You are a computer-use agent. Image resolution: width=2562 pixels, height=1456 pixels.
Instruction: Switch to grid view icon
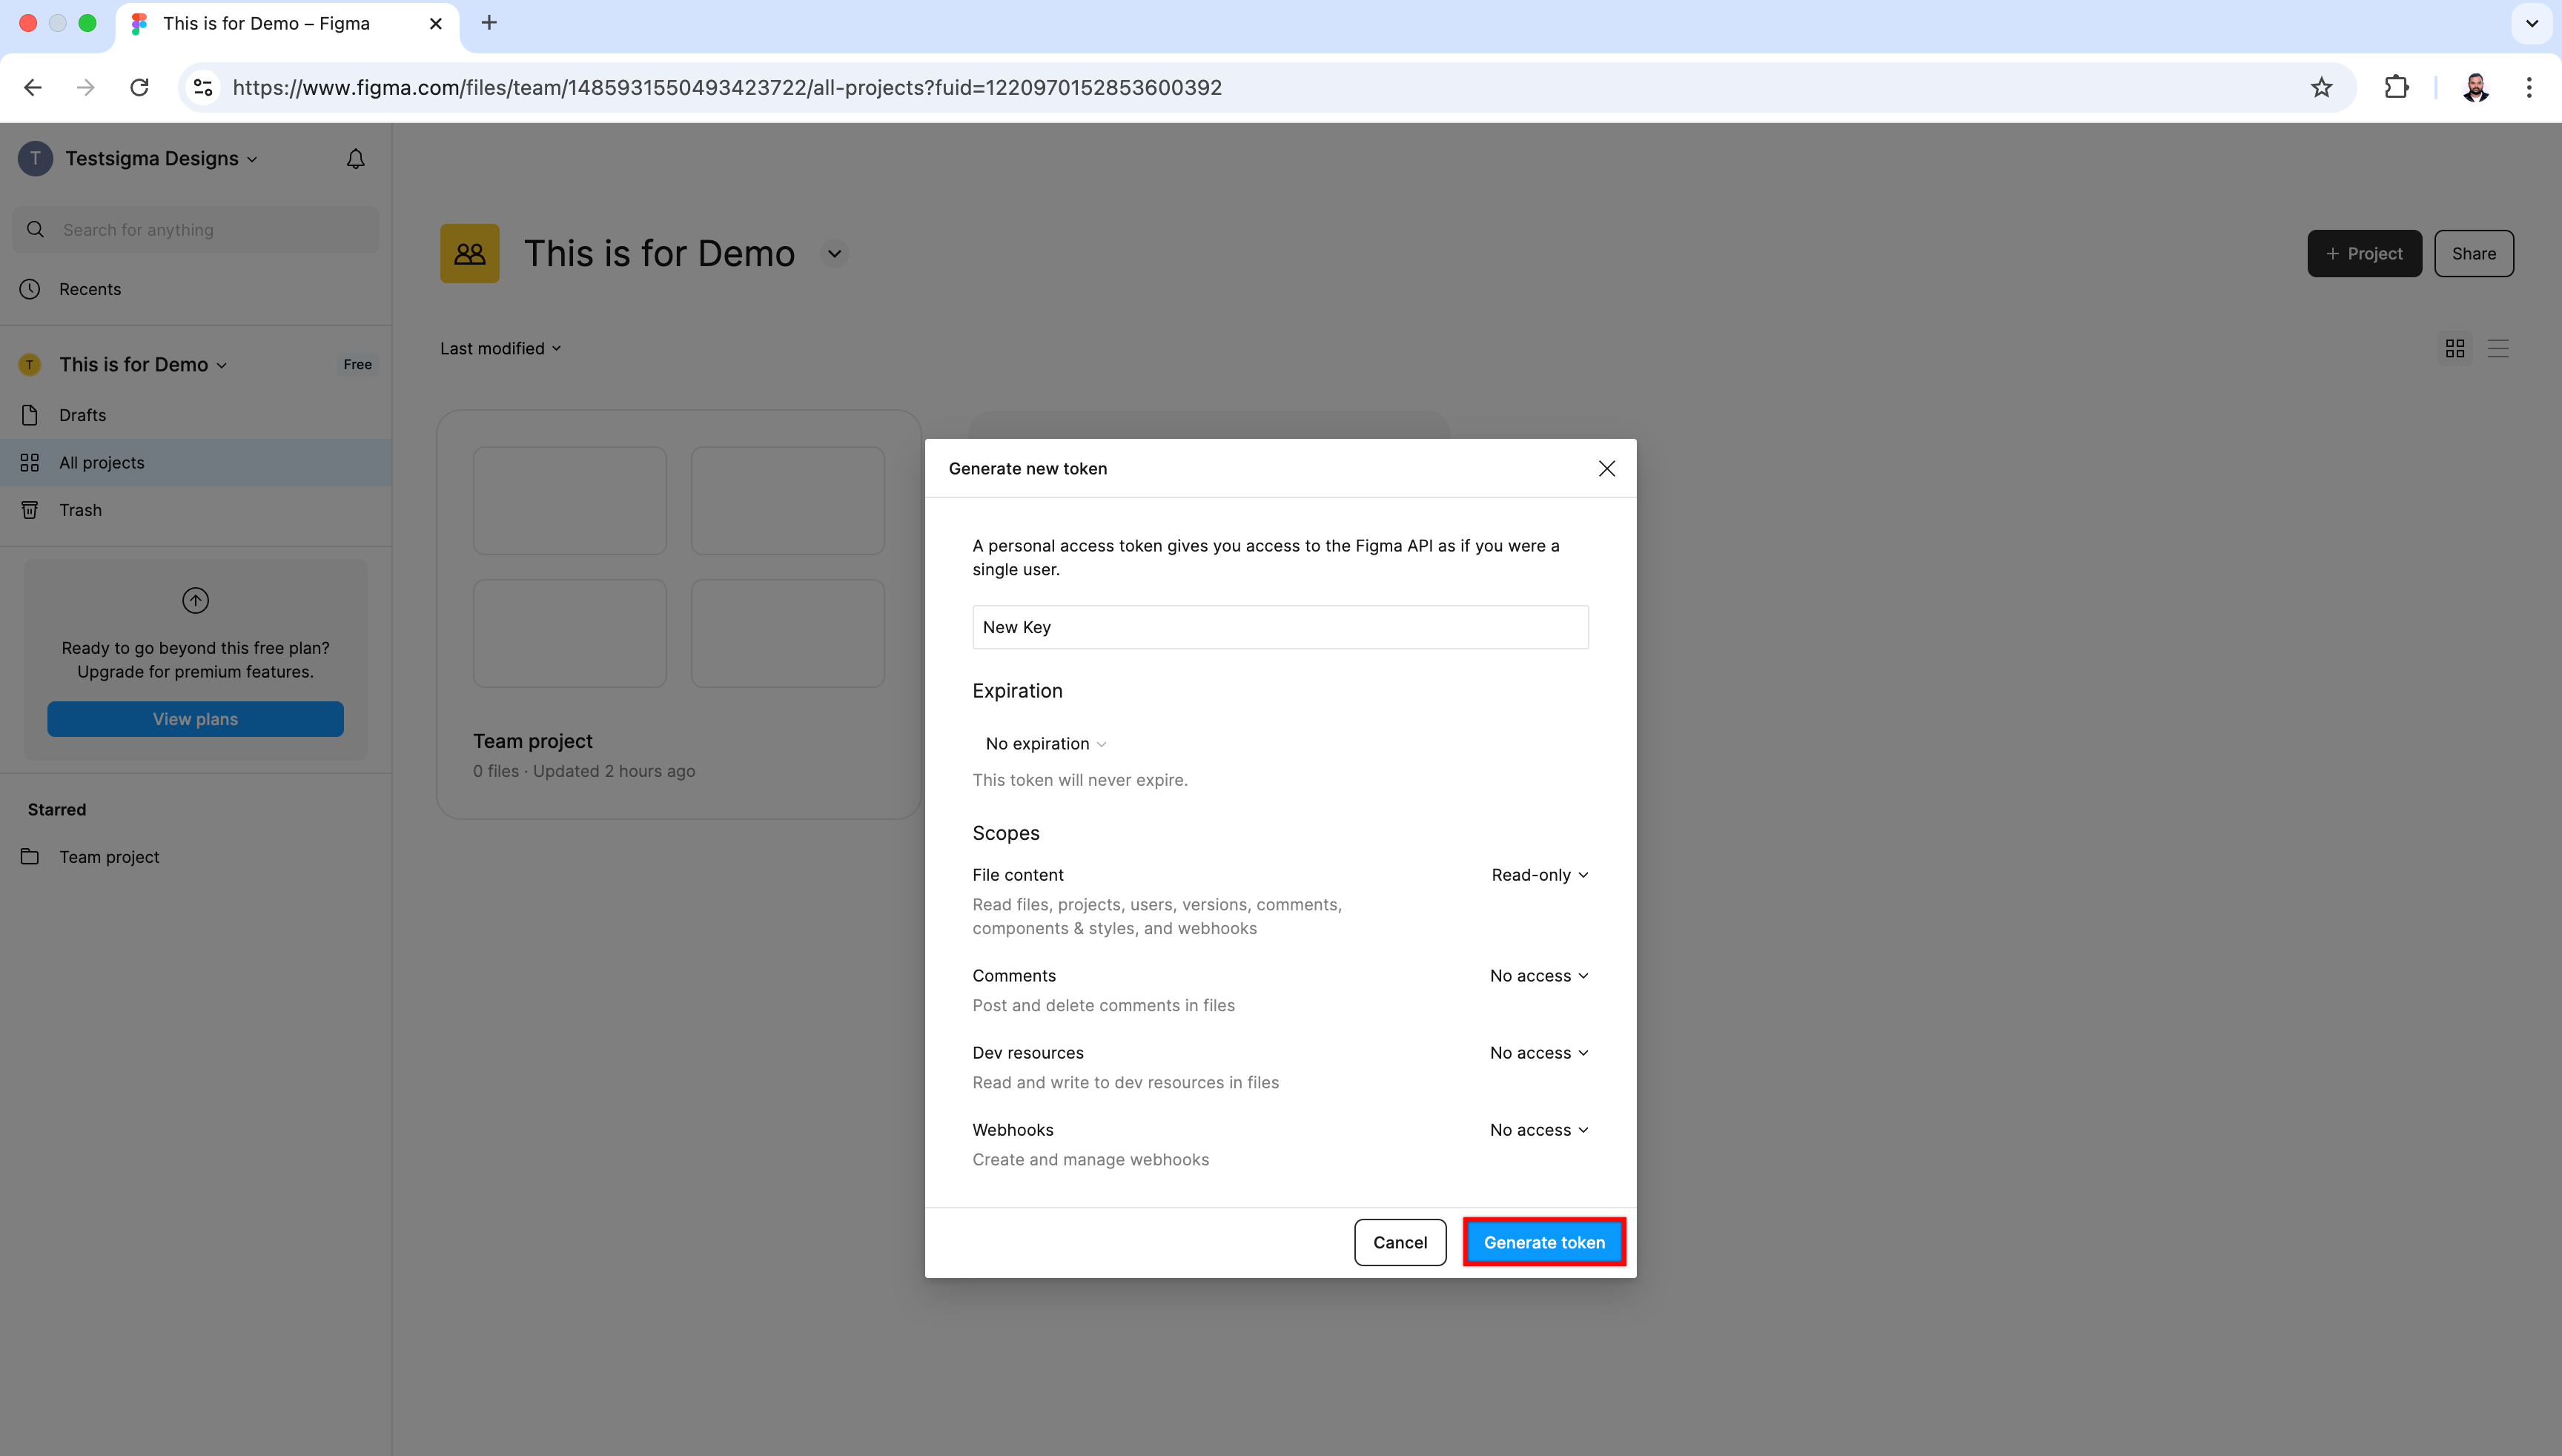coord(2454,348)
